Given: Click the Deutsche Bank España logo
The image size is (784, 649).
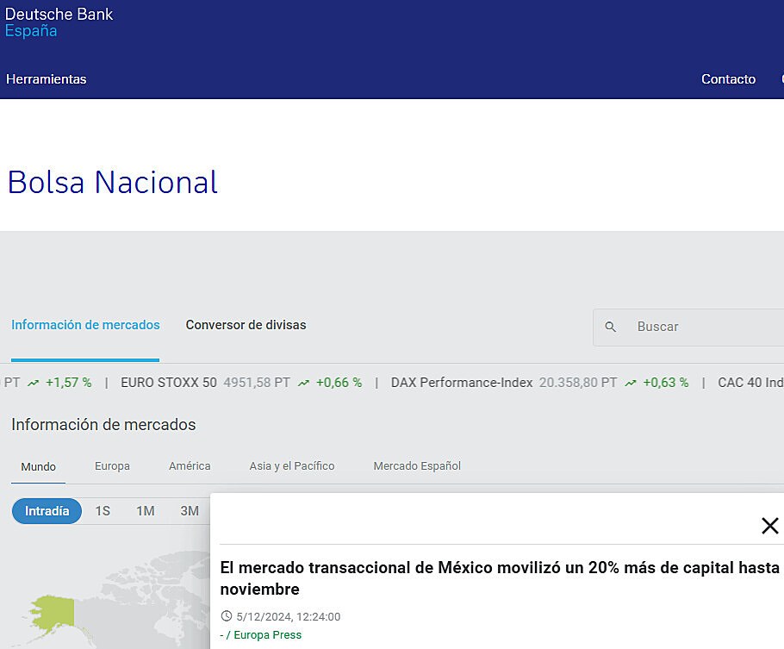Looking at the screenshot, I should pos(59,22).
